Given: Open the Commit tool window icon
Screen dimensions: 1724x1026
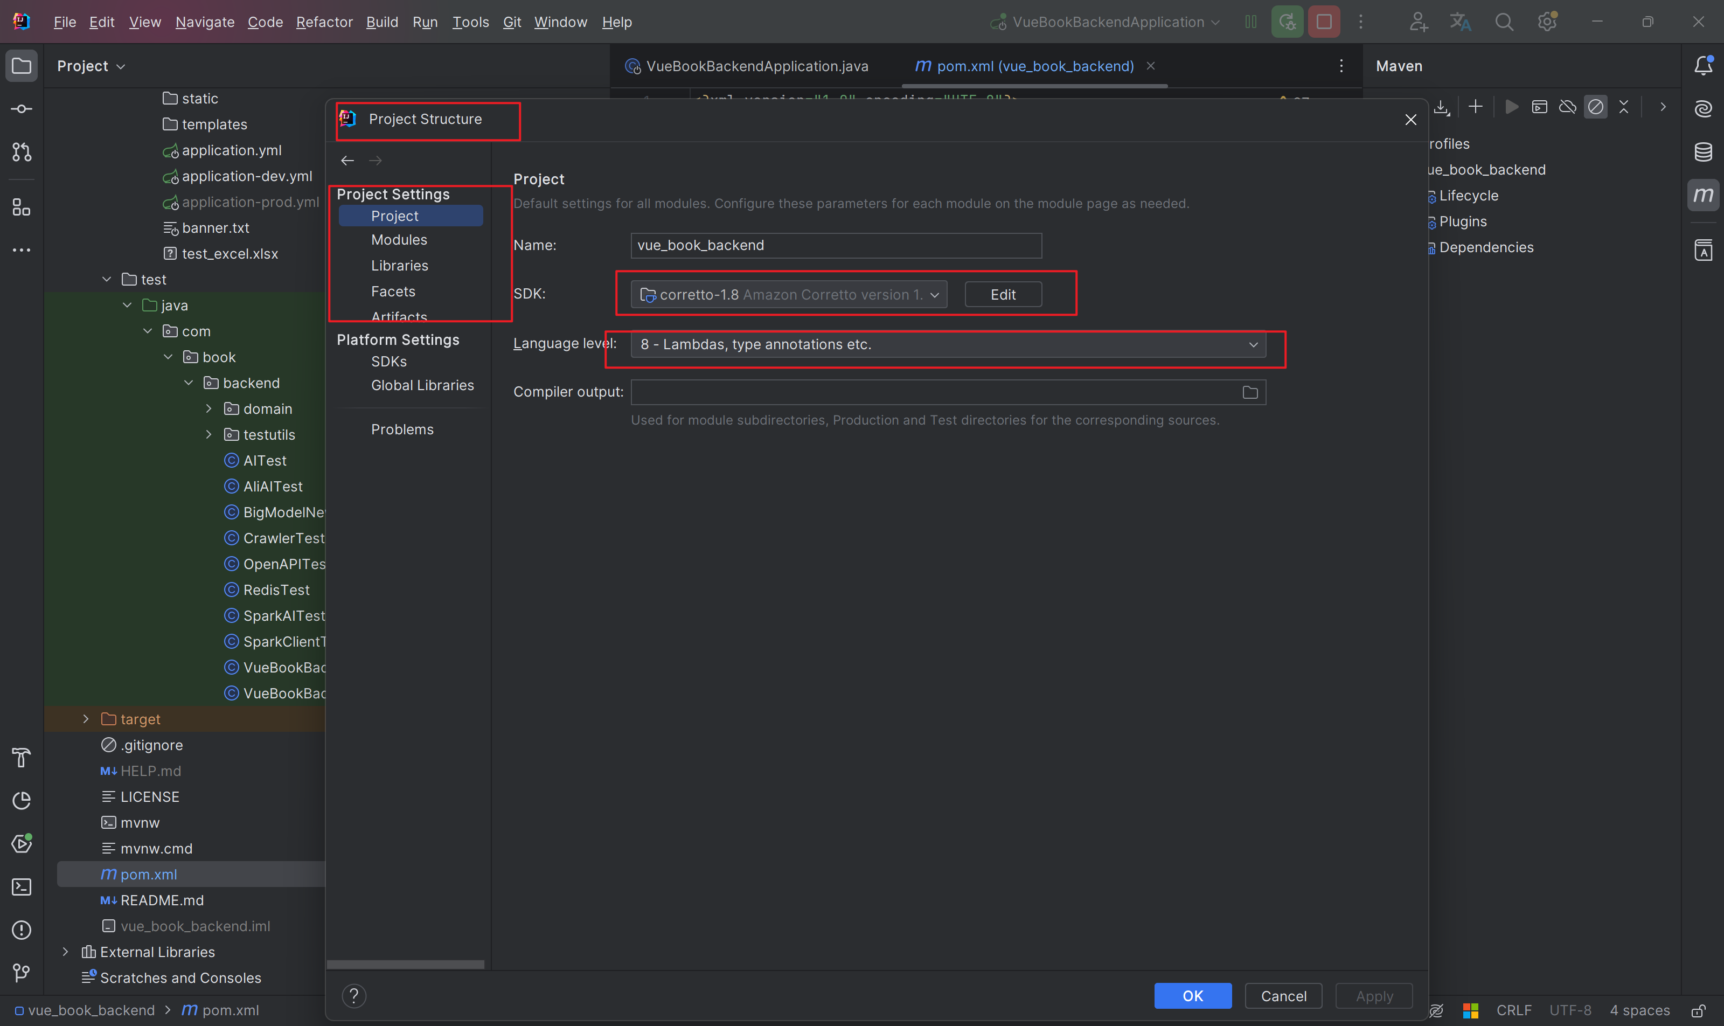Looking at the screenshot, I should [x=22, y=109].
